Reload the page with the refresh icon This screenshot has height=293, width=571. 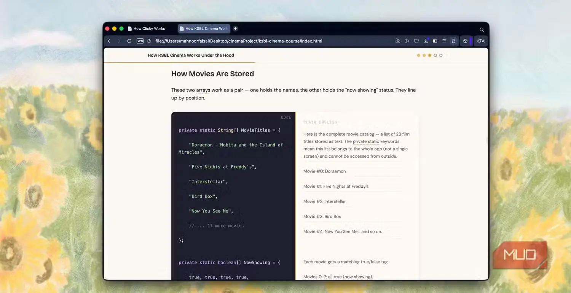click(x=129, y=41)
